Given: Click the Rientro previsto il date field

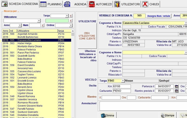Looking at the screenshot, I should tap(164, 91).
